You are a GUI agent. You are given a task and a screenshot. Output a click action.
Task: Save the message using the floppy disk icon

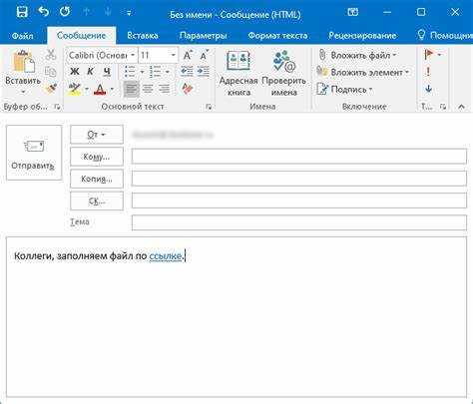(22, 13)
